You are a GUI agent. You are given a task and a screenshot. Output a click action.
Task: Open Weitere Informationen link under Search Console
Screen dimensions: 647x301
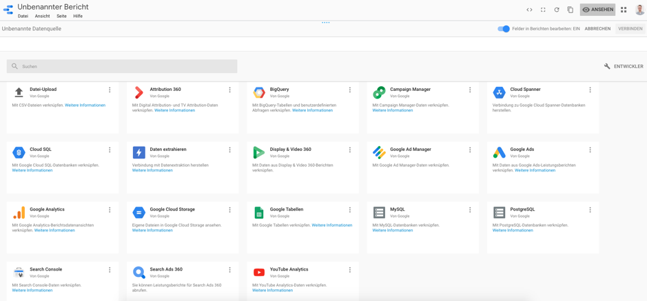coord(32,290)
